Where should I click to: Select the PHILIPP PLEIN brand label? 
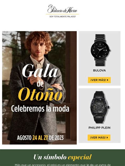[99, 128]
